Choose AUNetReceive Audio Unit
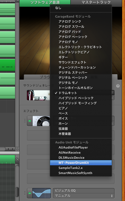 click(81, 153)
